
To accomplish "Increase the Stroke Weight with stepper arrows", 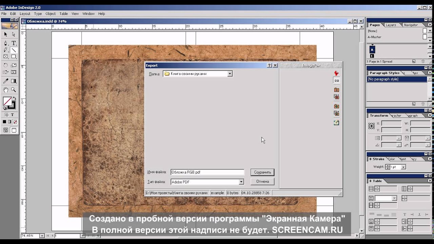I will point(388,166).
